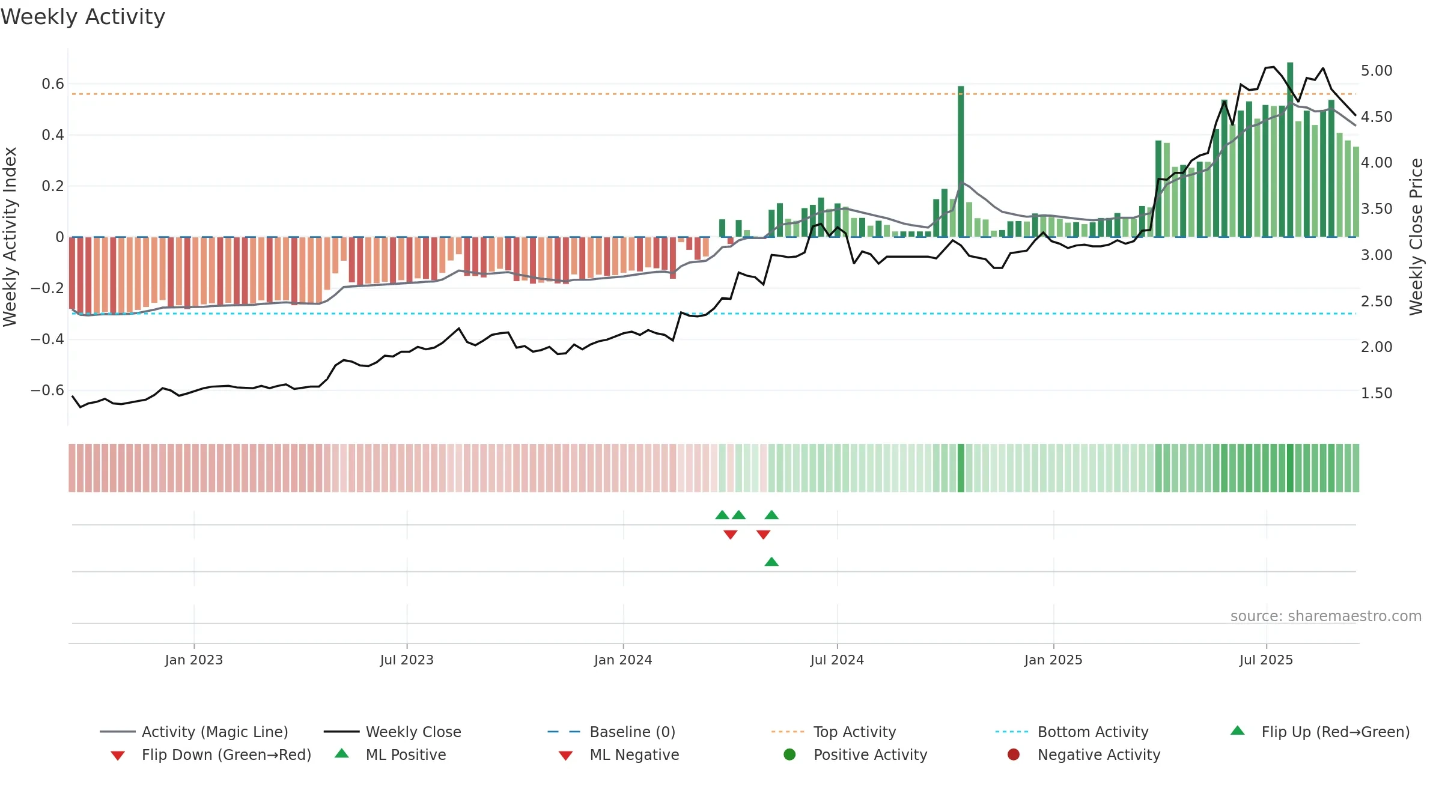
Task: Toggle the Top Activity legend entry
Action: pyautogui.click(x=833, y=732)
